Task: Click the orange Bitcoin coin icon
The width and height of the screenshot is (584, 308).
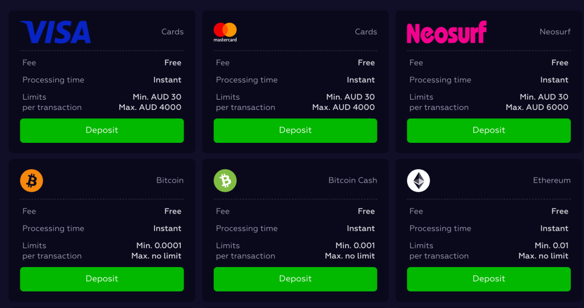Action: [31, 180]
